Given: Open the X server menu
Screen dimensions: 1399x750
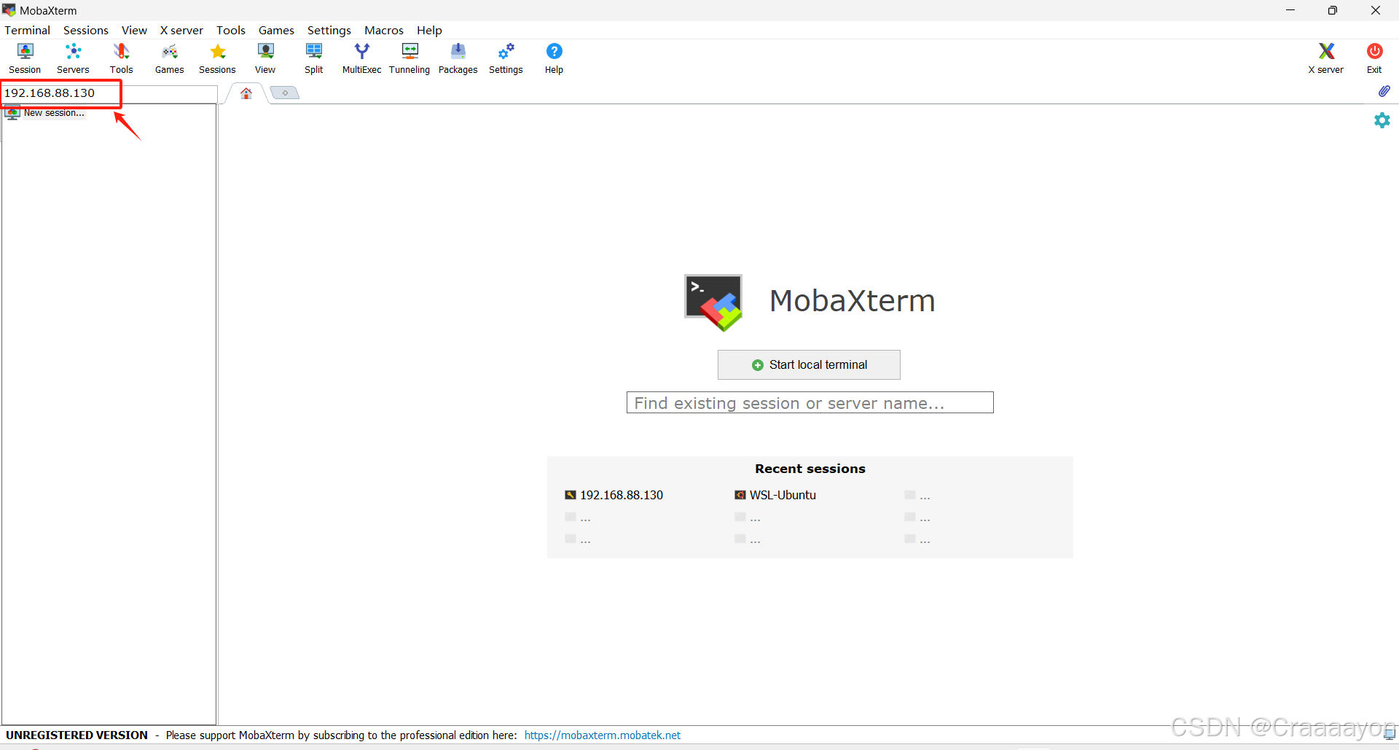Looking at the screenshot, I should tap(181, 30).
